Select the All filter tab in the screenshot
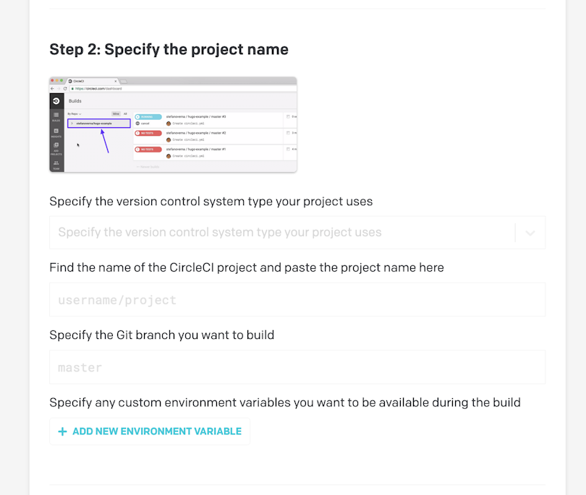Image resolution: width=586 pixels, height=495 pixels. [125, 114]
